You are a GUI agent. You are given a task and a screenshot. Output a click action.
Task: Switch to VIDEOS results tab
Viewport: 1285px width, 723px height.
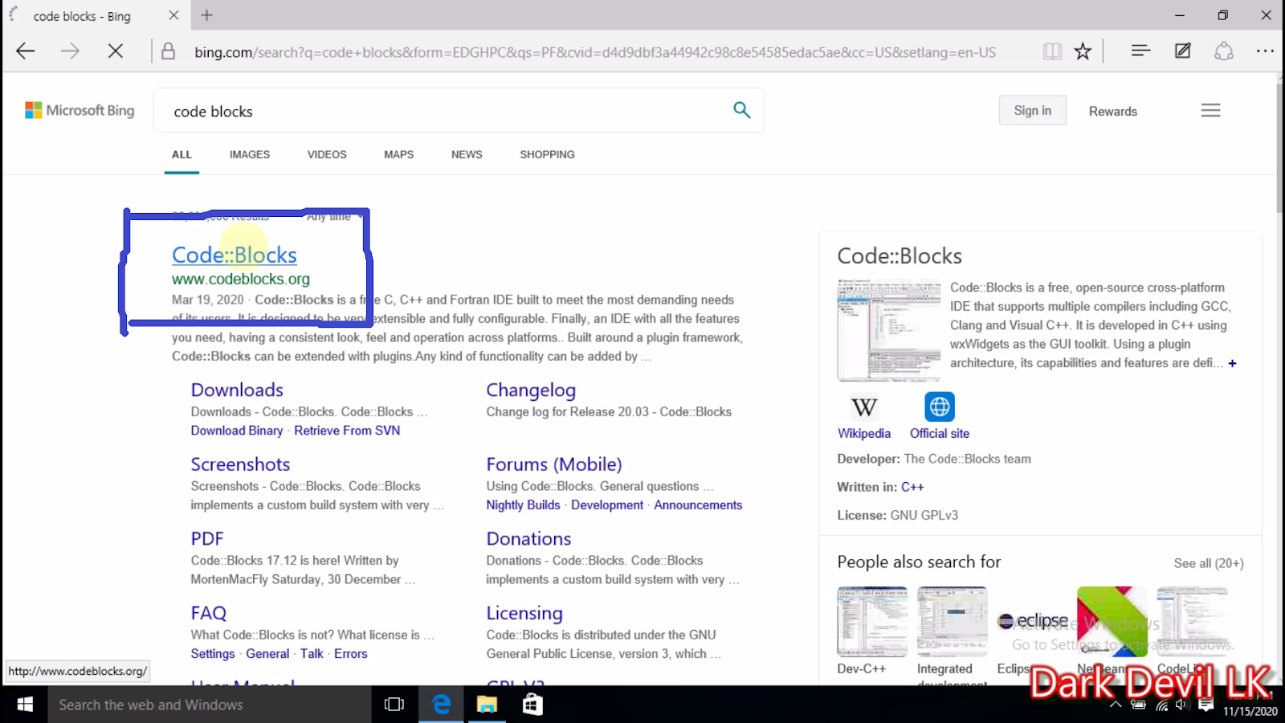[x=327, y=154]
